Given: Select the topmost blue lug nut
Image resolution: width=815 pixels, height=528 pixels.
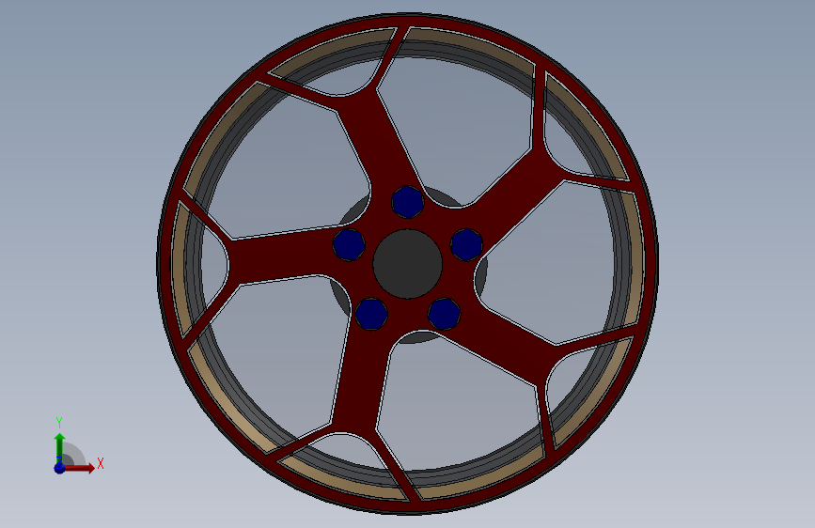Looking at the screenshot, I should pyautogui.click(x=408, y=202).
